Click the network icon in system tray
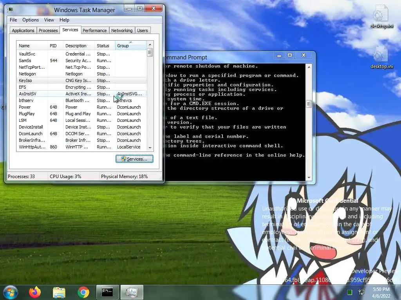The height and width of the screenshot is (300, 401). point(361,292)
